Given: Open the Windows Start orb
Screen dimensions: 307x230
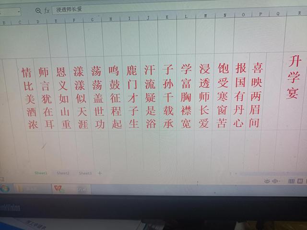Looking at the screenshot, I should click(x=5, y=189).
